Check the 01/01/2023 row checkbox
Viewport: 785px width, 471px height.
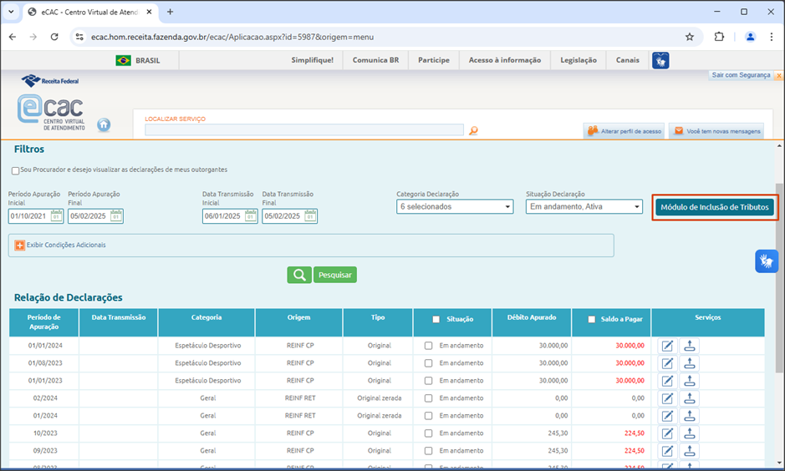429,381
